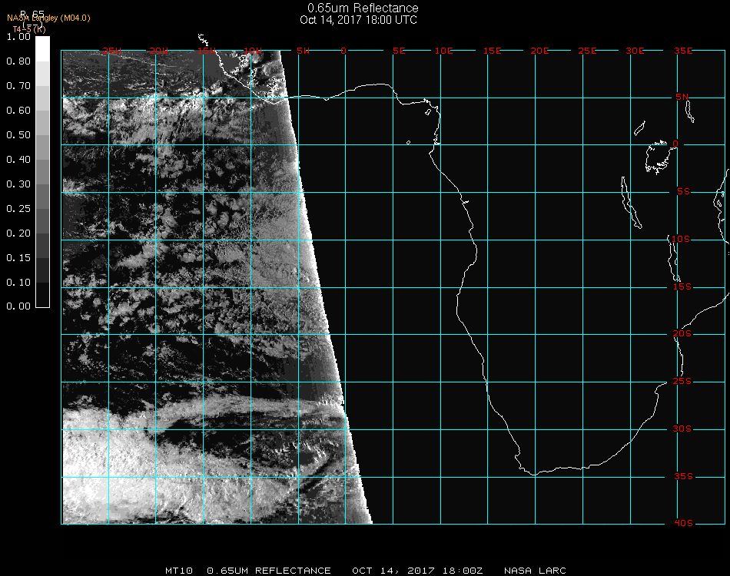Click the 20E longitude label

[539, 51]
